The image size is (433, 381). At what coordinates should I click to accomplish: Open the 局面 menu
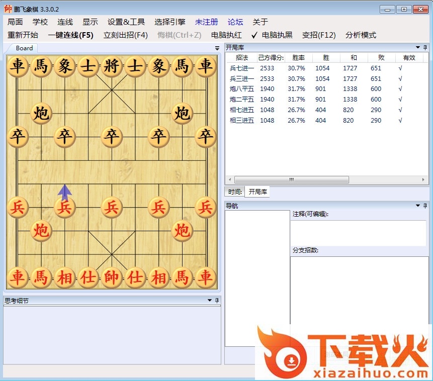[x=15, y=22]
